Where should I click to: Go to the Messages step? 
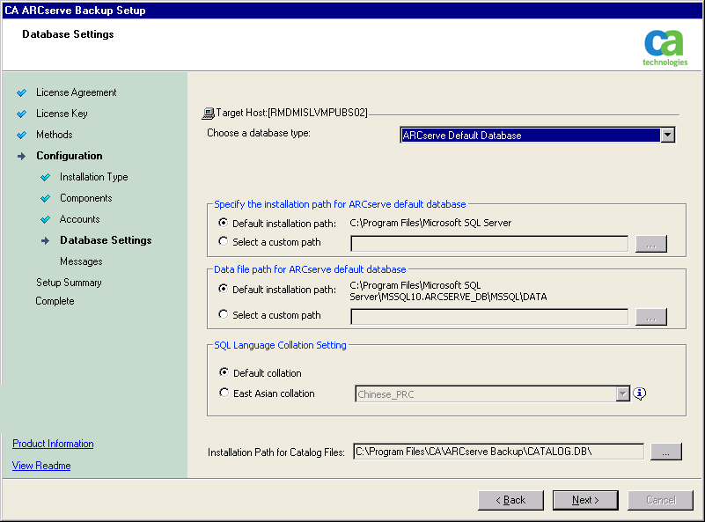tap(81, 261)
